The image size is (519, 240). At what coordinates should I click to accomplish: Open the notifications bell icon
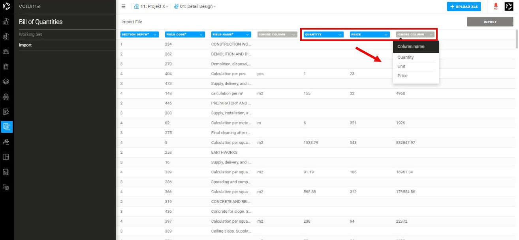[x=496, y=6]
